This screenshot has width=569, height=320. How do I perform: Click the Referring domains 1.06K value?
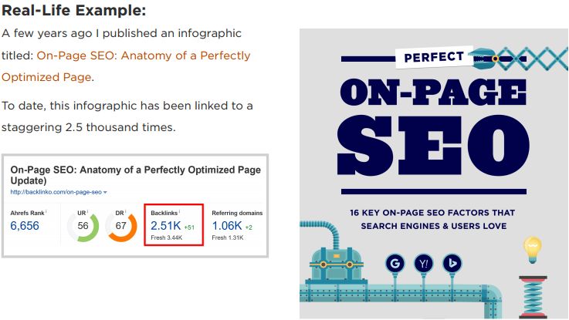pos(227,226)
